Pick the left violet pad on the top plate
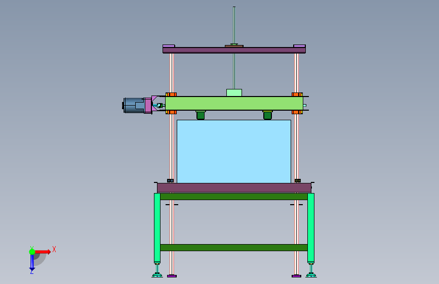This screenshot has width=439, height=284. [169, 46]
